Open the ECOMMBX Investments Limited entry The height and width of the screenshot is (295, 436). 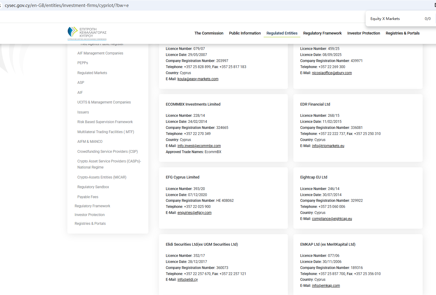pyautogui.click(x=193, y=104)
